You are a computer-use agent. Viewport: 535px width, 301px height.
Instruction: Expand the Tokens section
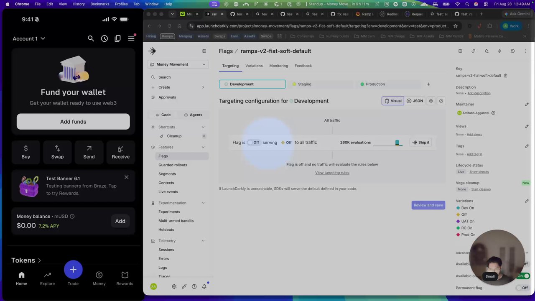click(x=26, y=260)
